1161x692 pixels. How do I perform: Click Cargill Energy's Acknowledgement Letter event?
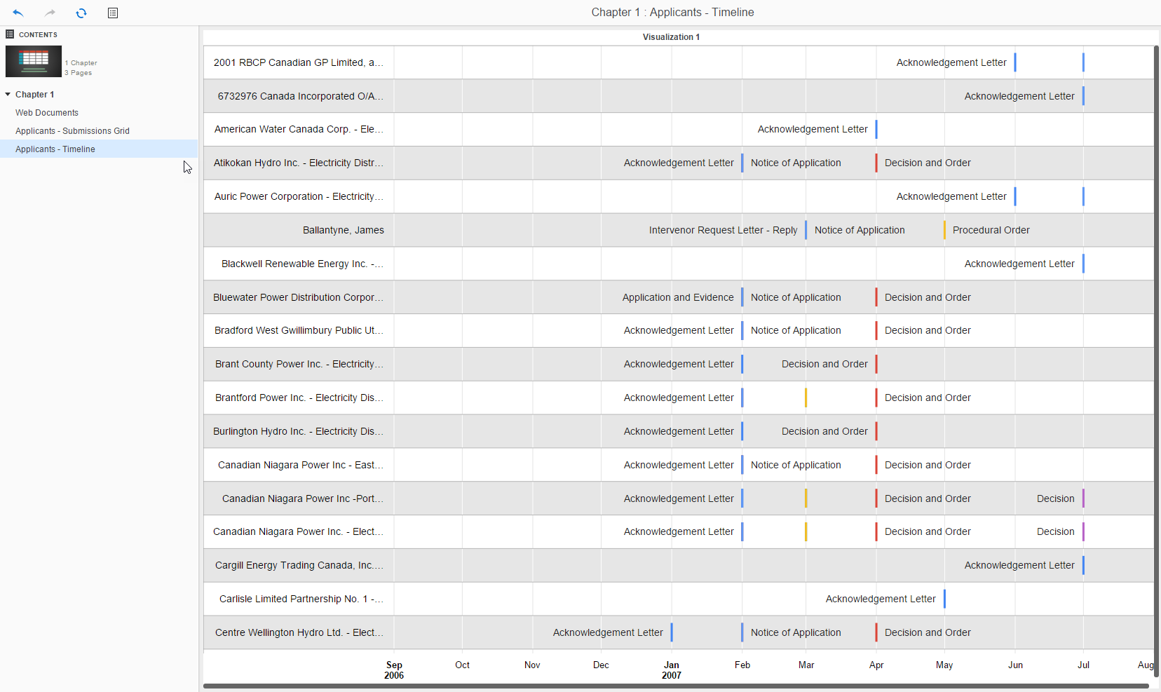(1019, 565)
